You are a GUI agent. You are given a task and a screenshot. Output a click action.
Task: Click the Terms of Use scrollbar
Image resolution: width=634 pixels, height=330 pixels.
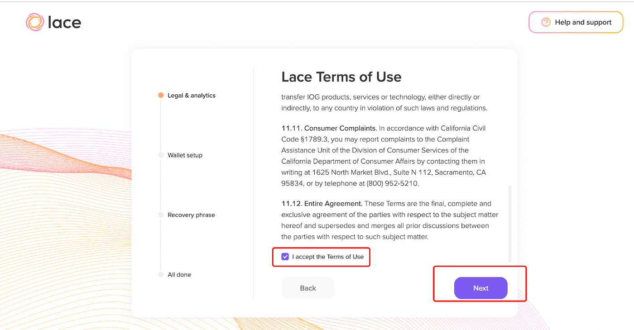tap(510, 223)
